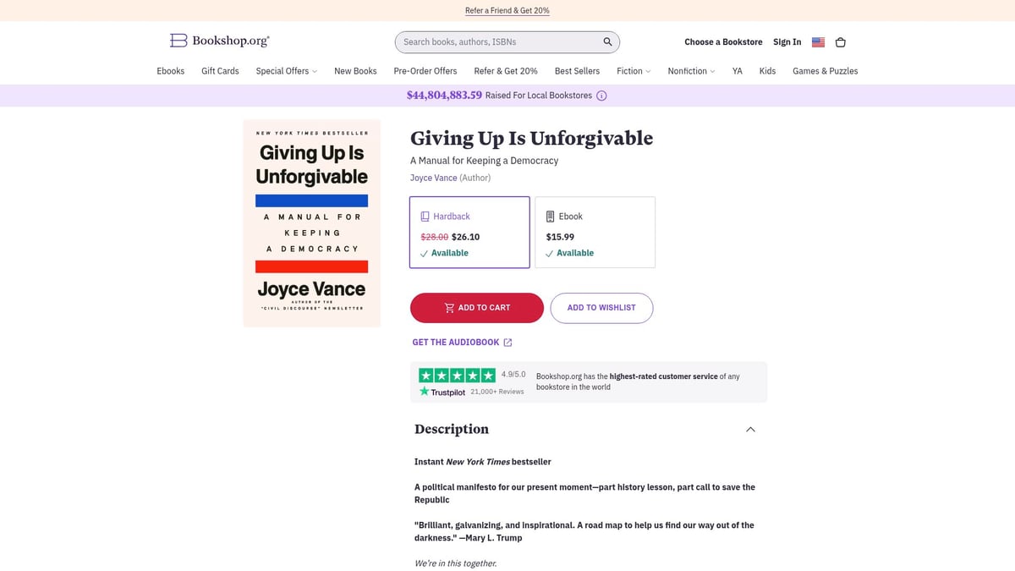Open the Special Offers dropdown
This screenshot has height=571, width=1015.
pos(286,71)
